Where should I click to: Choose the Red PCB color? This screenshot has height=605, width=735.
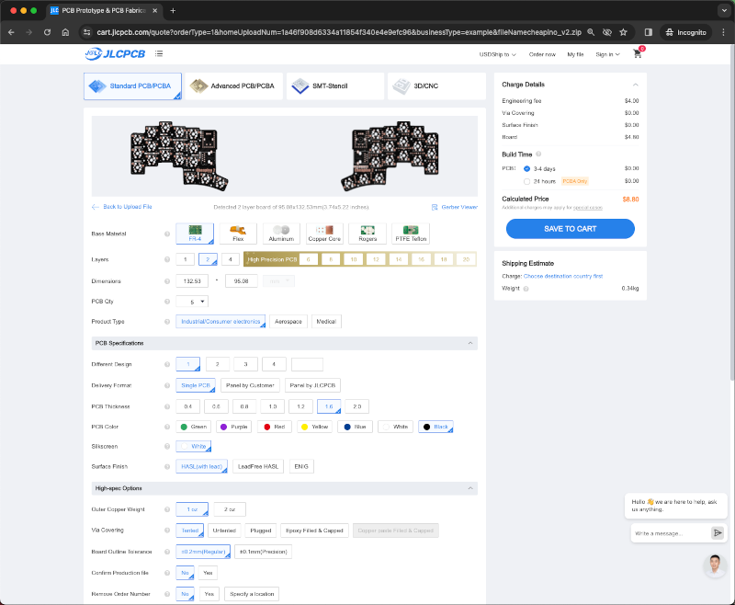coord(273,427)
